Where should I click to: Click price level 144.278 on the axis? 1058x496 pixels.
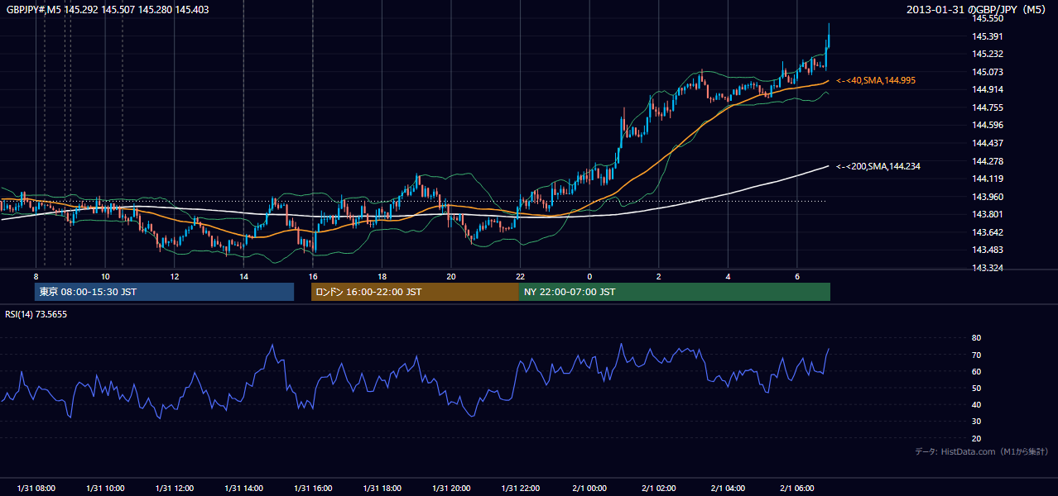click(x=988, y=160)
